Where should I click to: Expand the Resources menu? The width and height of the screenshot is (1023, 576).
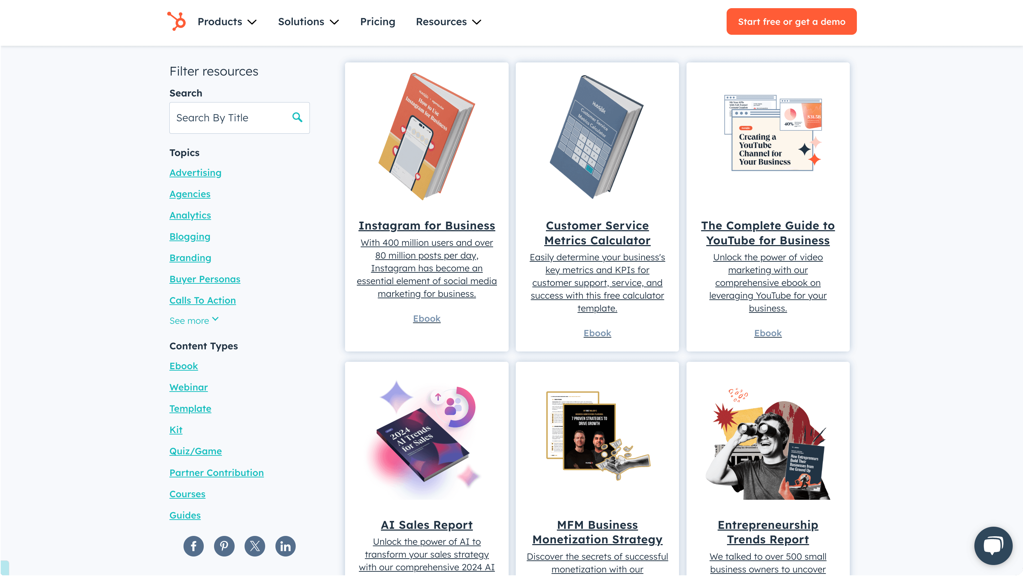(448, 22)
